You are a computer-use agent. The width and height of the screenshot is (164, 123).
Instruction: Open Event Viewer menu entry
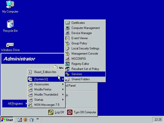click(x=85, y=38)
